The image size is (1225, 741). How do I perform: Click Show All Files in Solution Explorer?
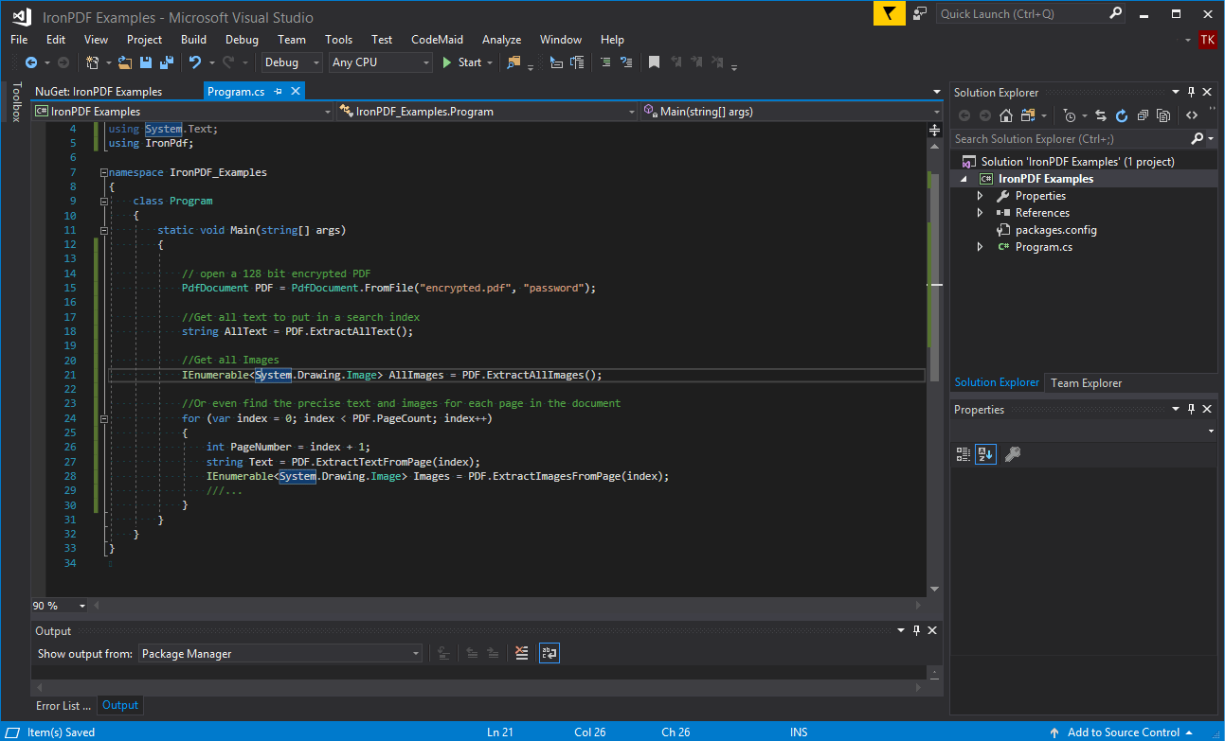tap(1163, 115)
